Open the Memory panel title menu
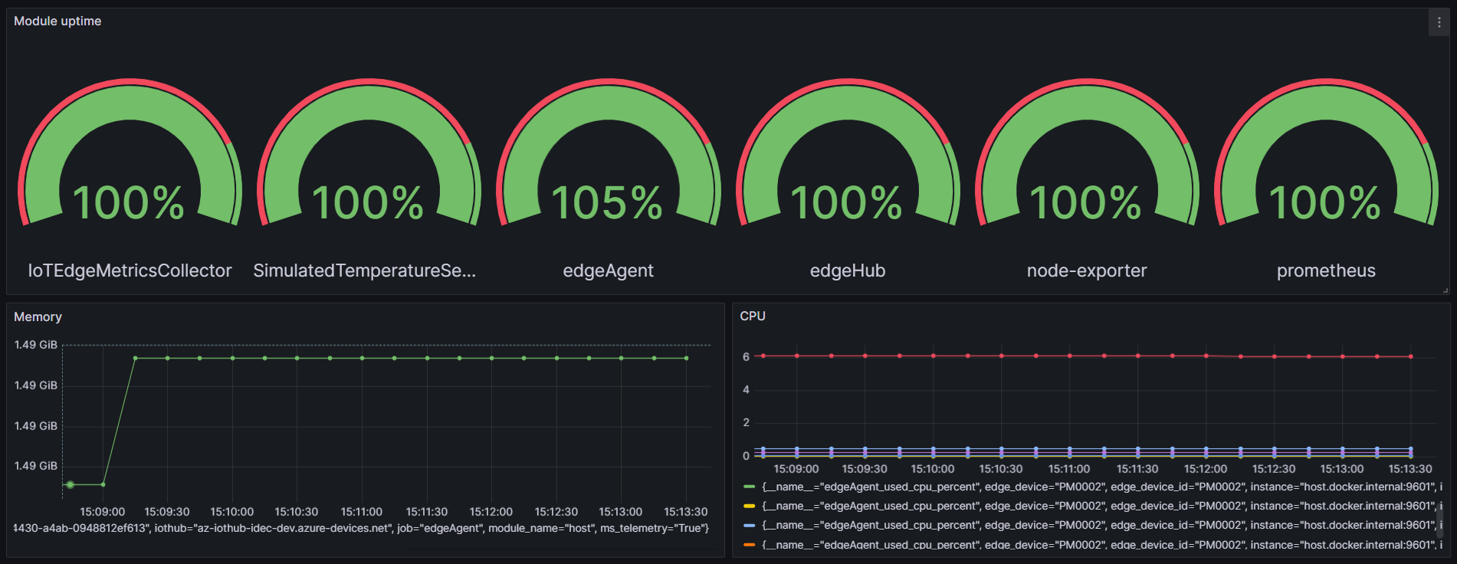The image size is (1457, 564). (38, 316)
